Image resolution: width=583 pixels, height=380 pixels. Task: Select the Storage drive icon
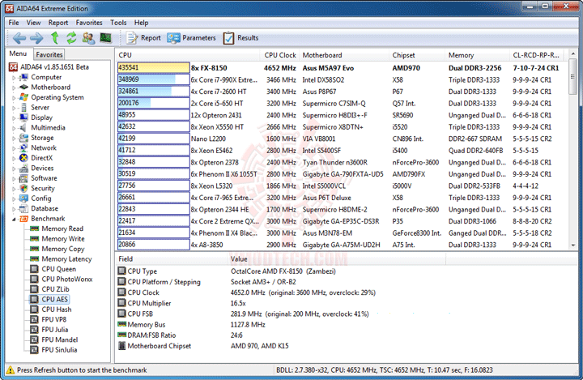point(23,138)
